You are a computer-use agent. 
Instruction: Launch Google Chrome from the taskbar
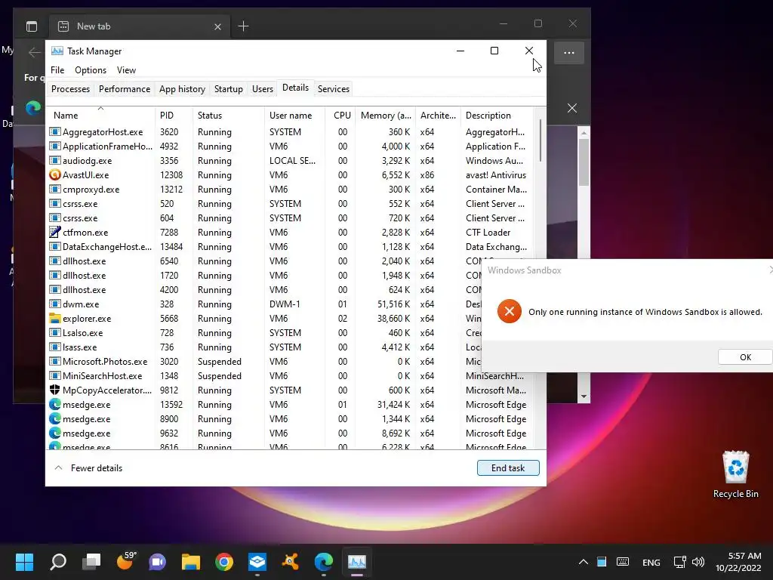(224, 562)
